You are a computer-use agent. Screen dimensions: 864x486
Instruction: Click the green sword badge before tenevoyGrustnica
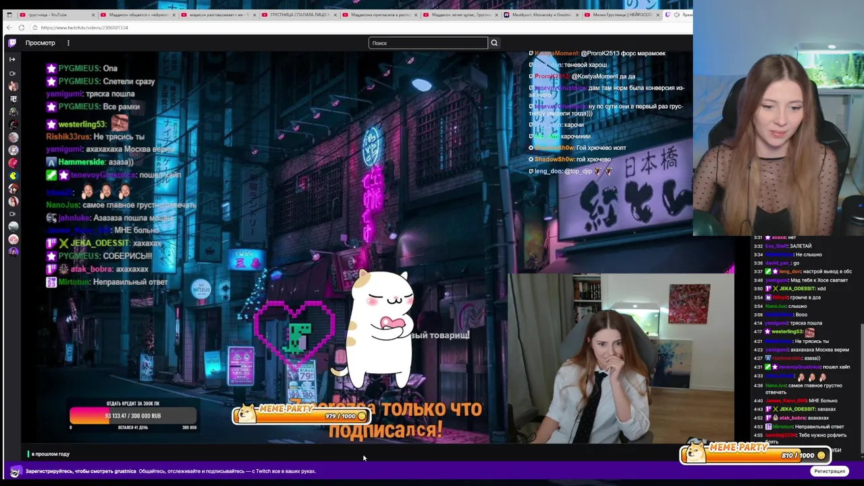(51, 175)
